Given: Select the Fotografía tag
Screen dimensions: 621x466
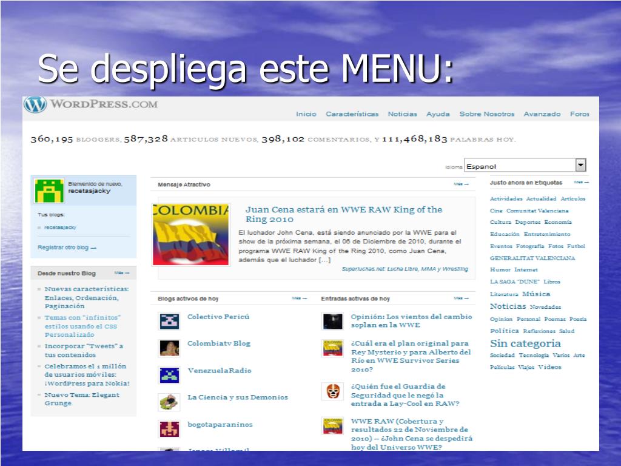Looking at the screenshot, I should (x=530, y=246).
